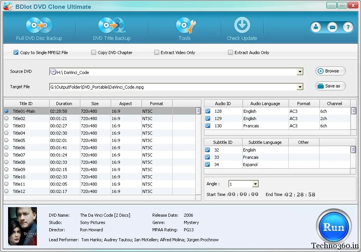
Task: Click the Other subtitle column header
Action: 303,142
